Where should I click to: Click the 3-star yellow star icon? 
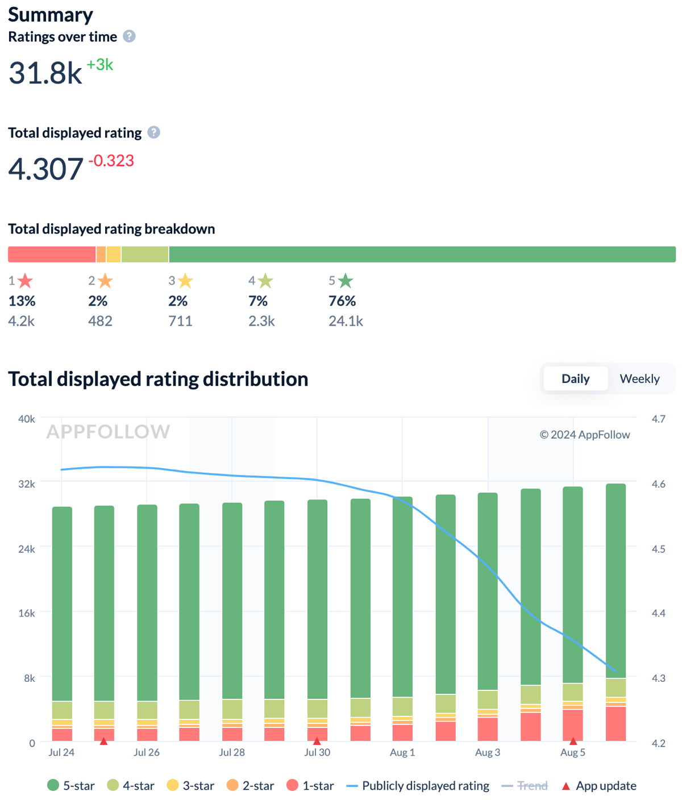click(x=185, y=281)
